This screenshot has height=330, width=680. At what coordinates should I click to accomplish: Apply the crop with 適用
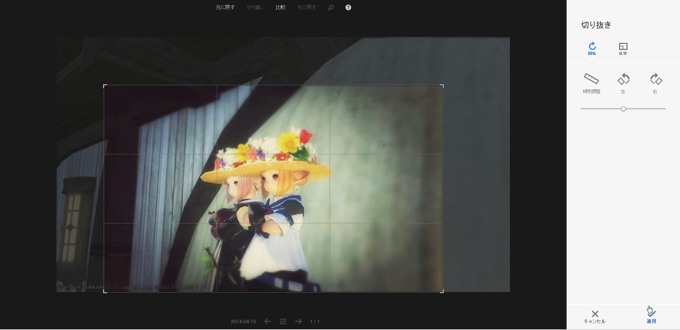(x=651, y=317)
